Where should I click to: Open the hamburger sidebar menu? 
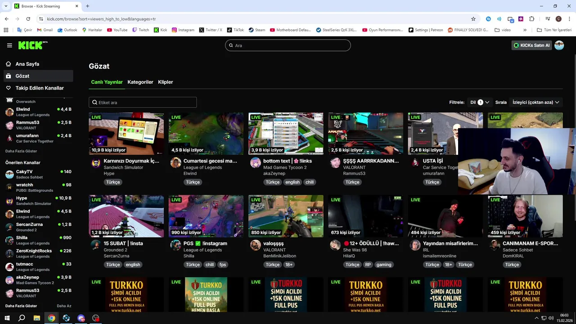tap(9, 45)
